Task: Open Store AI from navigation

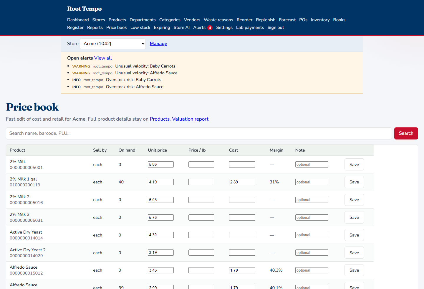Action: pyautogui.click(x=181, y=27)
